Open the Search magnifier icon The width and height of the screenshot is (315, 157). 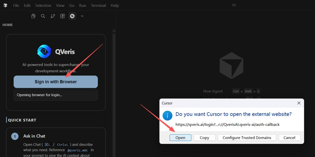click(43, 16)
